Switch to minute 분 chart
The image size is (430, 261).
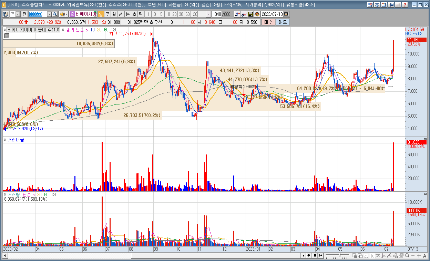(x=127, y=14)
